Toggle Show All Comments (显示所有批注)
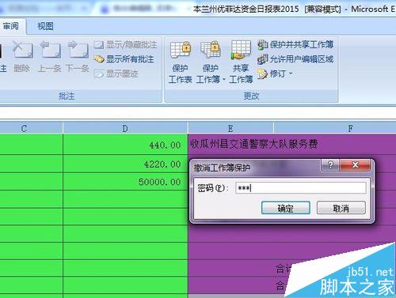396x298 pixels. click(x=124, y=59)
